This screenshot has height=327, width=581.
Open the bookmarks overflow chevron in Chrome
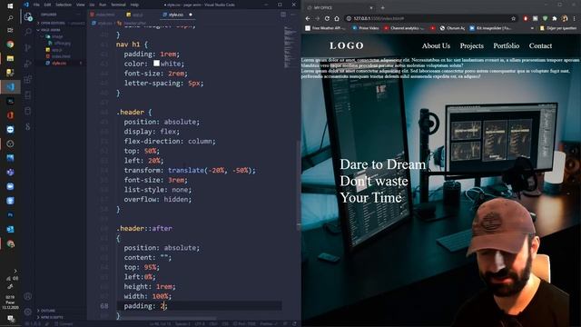(x=532, y=28)
